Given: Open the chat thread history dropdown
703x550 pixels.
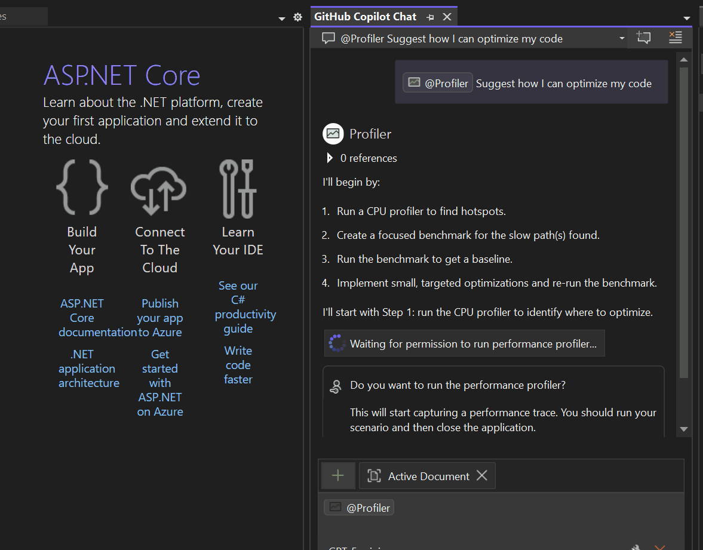Looking at the screenshot, I should pos(622,39).
